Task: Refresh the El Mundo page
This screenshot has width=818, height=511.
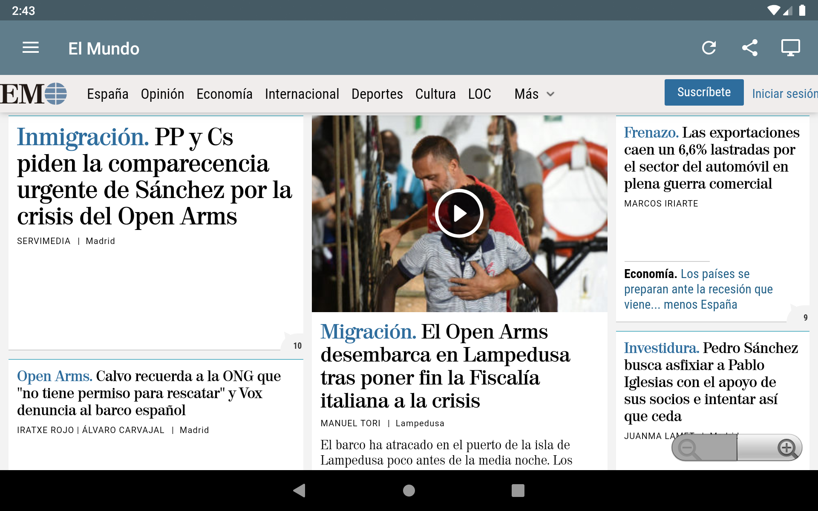Action: click(709, 48)
